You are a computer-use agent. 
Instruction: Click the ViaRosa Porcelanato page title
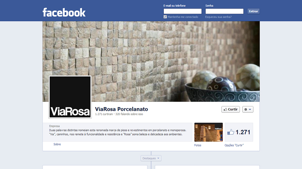pos(121,109)
